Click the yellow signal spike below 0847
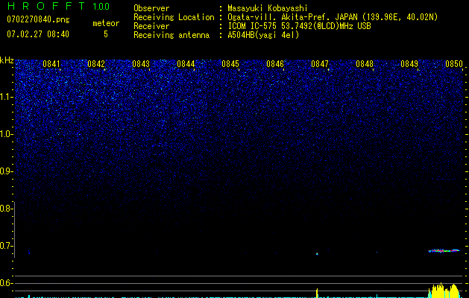The image size is (469, 298). point(317,293)
